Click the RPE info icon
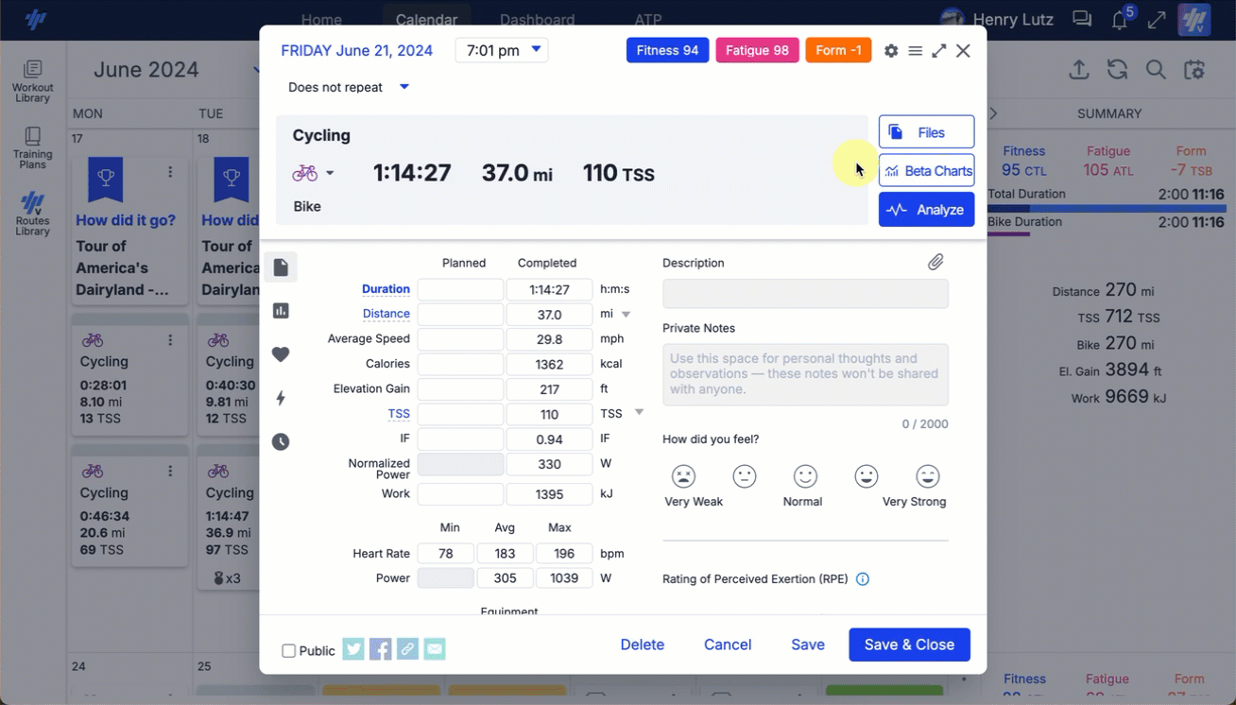The image size is (1236, 705). 862,579
